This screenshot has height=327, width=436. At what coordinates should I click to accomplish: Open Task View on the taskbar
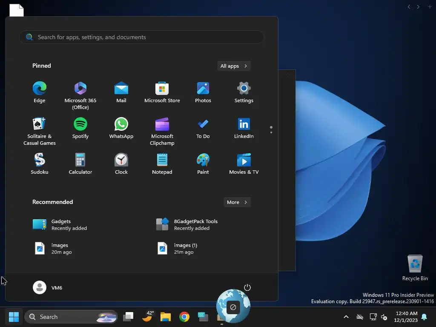tap(128, 317)
